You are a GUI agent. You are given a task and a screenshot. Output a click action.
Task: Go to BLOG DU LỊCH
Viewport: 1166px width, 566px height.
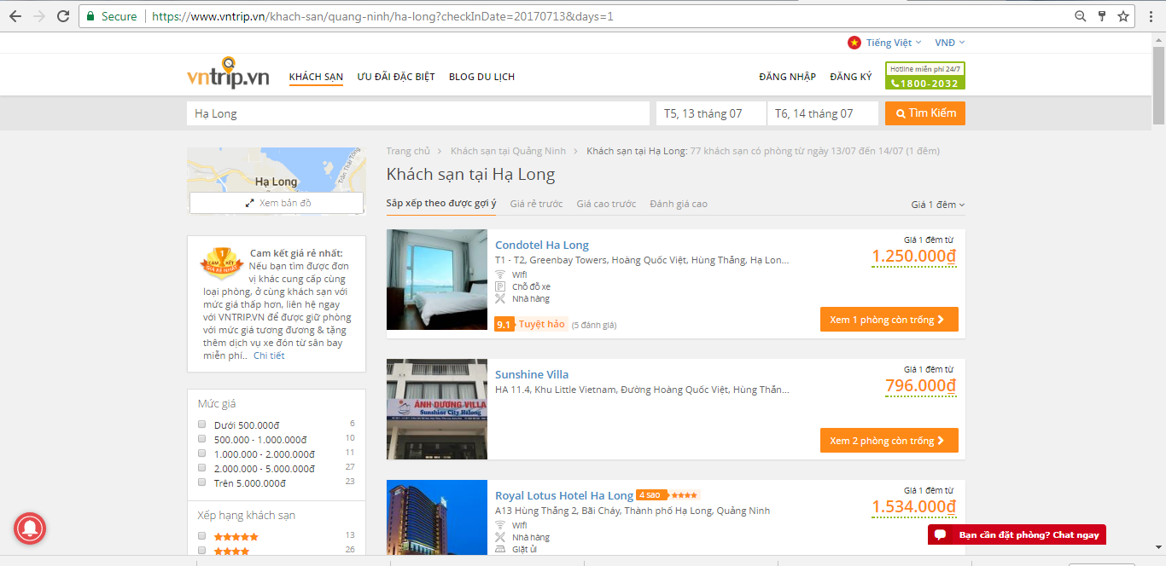point(481,77)
